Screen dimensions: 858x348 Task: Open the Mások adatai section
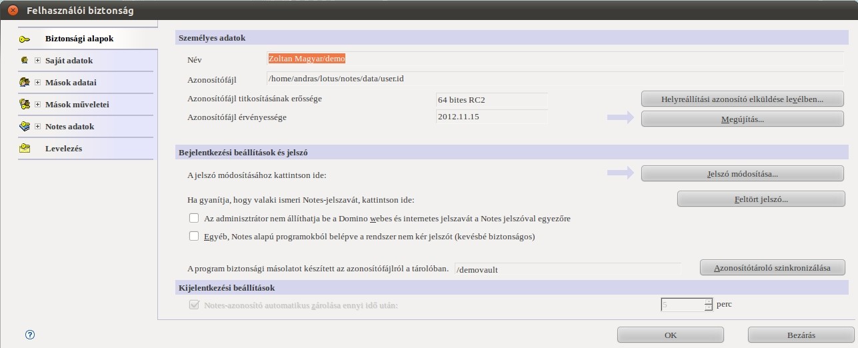[x=71, y=83]
